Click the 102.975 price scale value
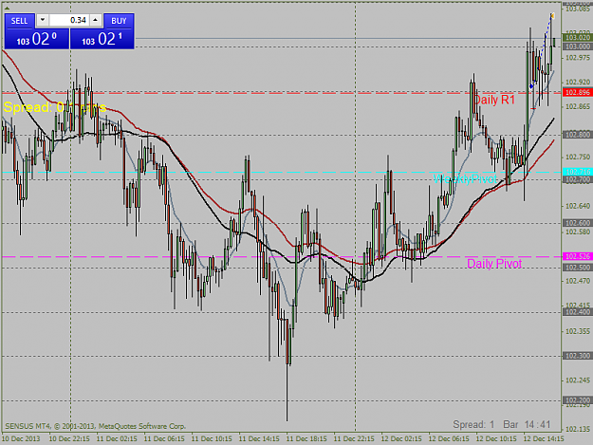Screen dimensions: 593x445 [578, 58]
